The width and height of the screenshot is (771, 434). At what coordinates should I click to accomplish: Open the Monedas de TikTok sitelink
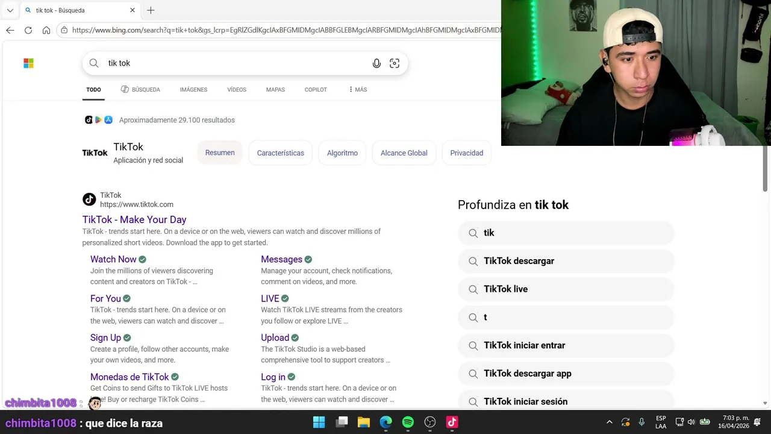[130, 377]
